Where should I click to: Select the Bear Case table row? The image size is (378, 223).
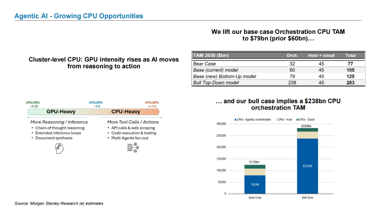278,64
